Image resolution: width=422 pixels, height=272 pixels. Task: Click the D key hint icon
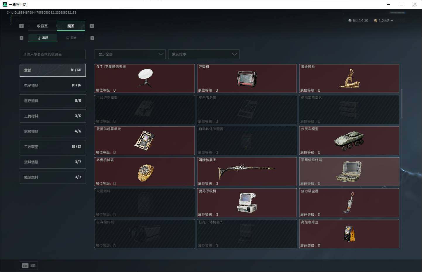92,38
